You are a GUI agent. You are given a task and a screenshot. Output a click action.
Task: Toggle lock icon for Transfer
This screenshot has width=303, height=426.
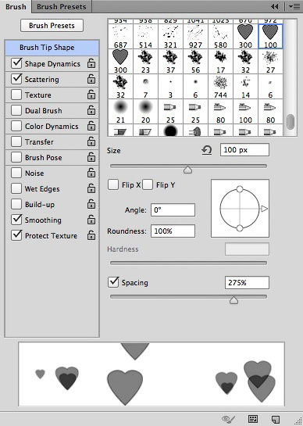click(x=91, y=141)
